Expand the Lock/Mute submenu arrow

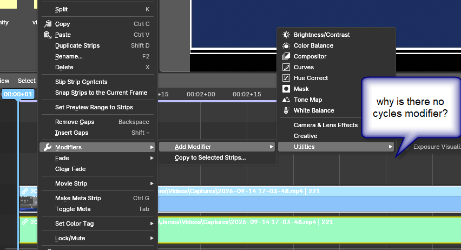point(152,238)
